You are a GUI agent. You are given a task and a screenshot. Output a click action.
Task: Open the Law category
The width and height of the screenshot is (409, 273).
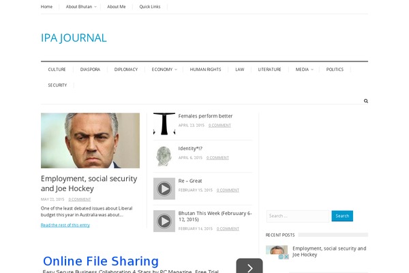click(x=240, y=70)
